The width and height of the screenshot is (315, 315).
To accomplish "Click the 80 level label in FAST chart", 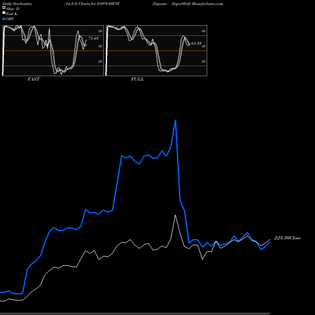I will (100, 31).
